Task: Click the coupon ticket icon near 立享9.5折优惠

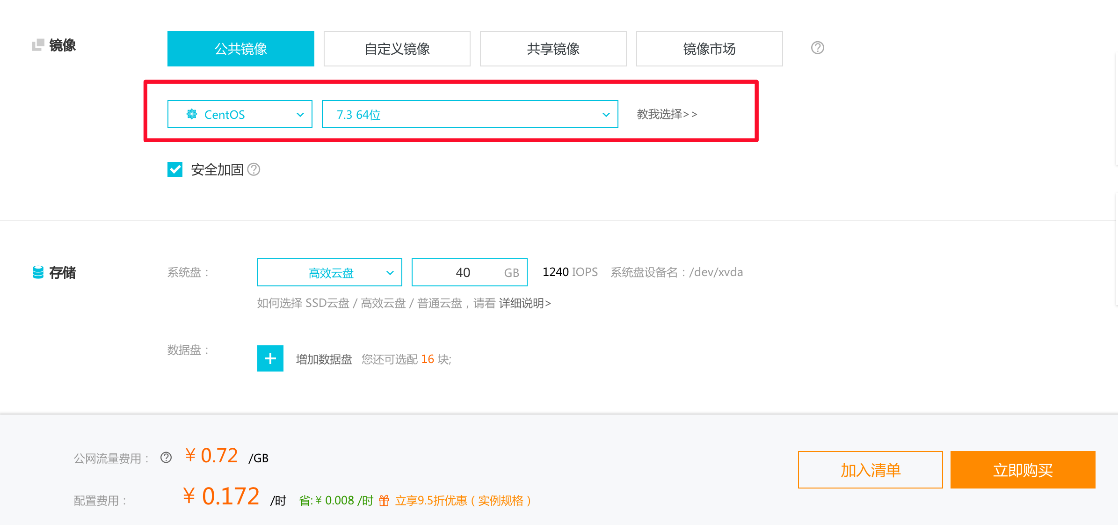Action: (383, 500)
